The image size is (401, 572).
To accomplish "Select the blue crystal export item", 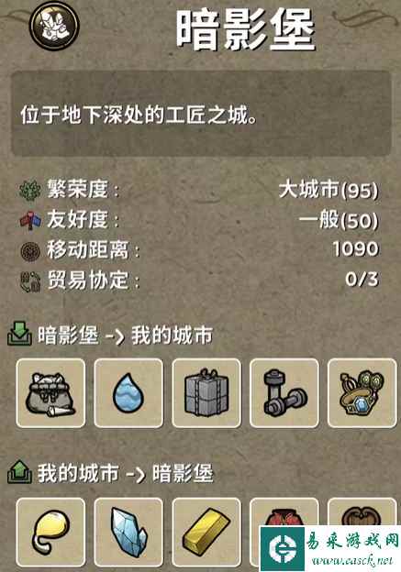I will point(128,533).
